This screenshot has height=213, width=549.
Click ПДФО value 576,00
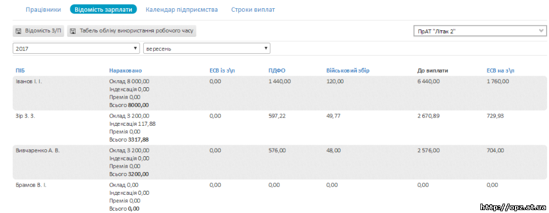(277, 150)
